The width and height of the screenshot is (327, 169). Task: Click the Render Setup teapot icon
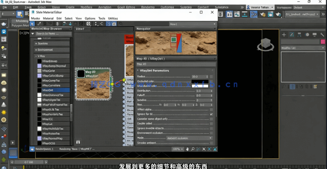point(263,14)
